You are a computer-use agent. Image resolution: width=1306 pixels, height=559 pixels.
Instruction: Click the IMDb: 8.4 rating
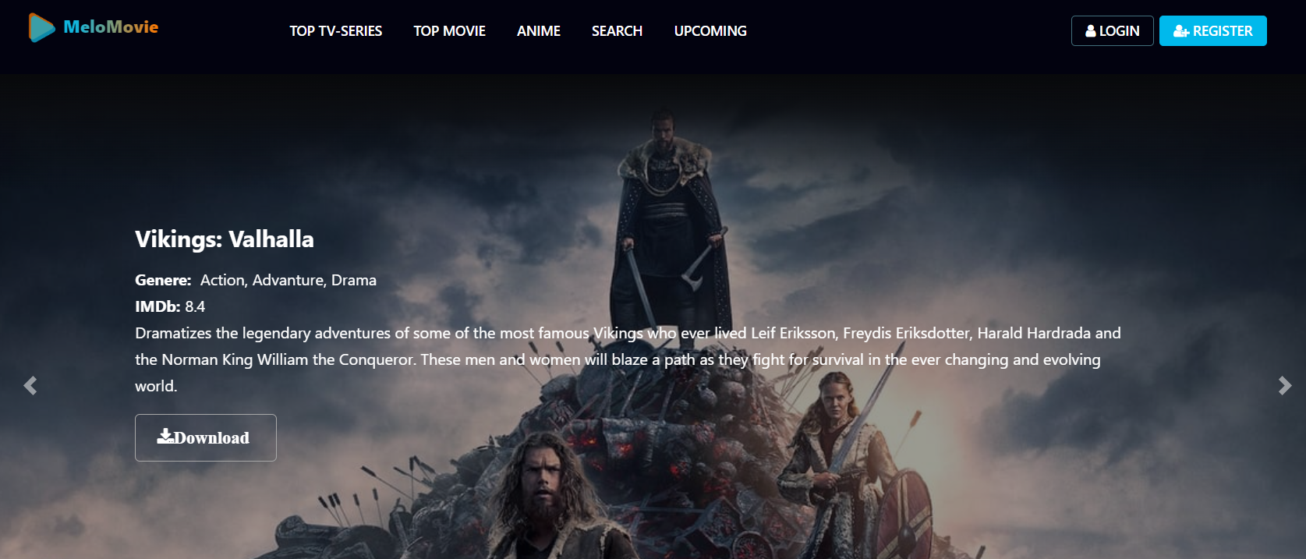pos(170,306)
